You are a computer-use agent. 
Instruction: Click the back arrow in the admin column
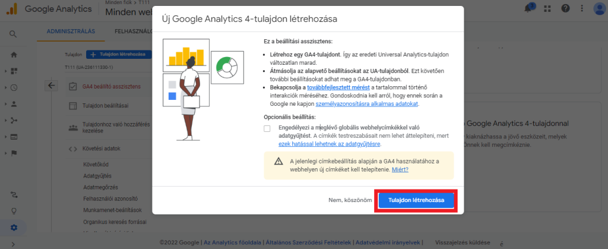51,86
